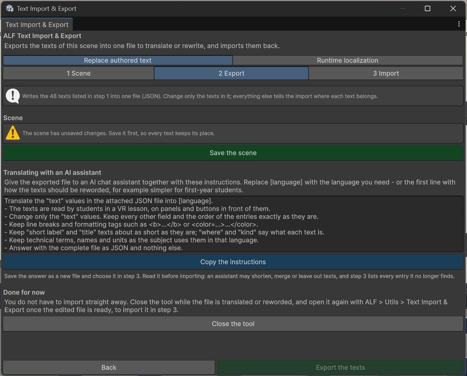Viewport: 467px width, 376px height.
Task: Copy the instructions to clipboard
Action: 233,262
